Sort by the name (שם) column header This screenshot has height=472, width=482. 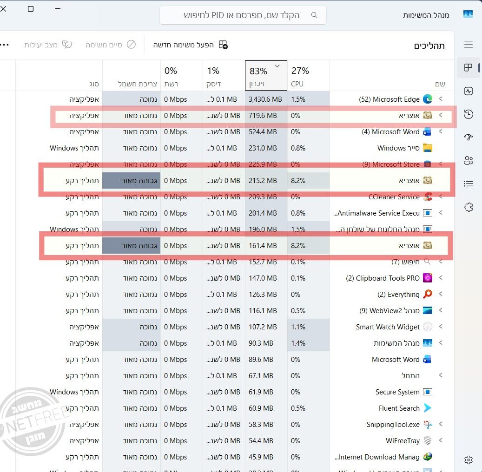(x=392, y=76)
